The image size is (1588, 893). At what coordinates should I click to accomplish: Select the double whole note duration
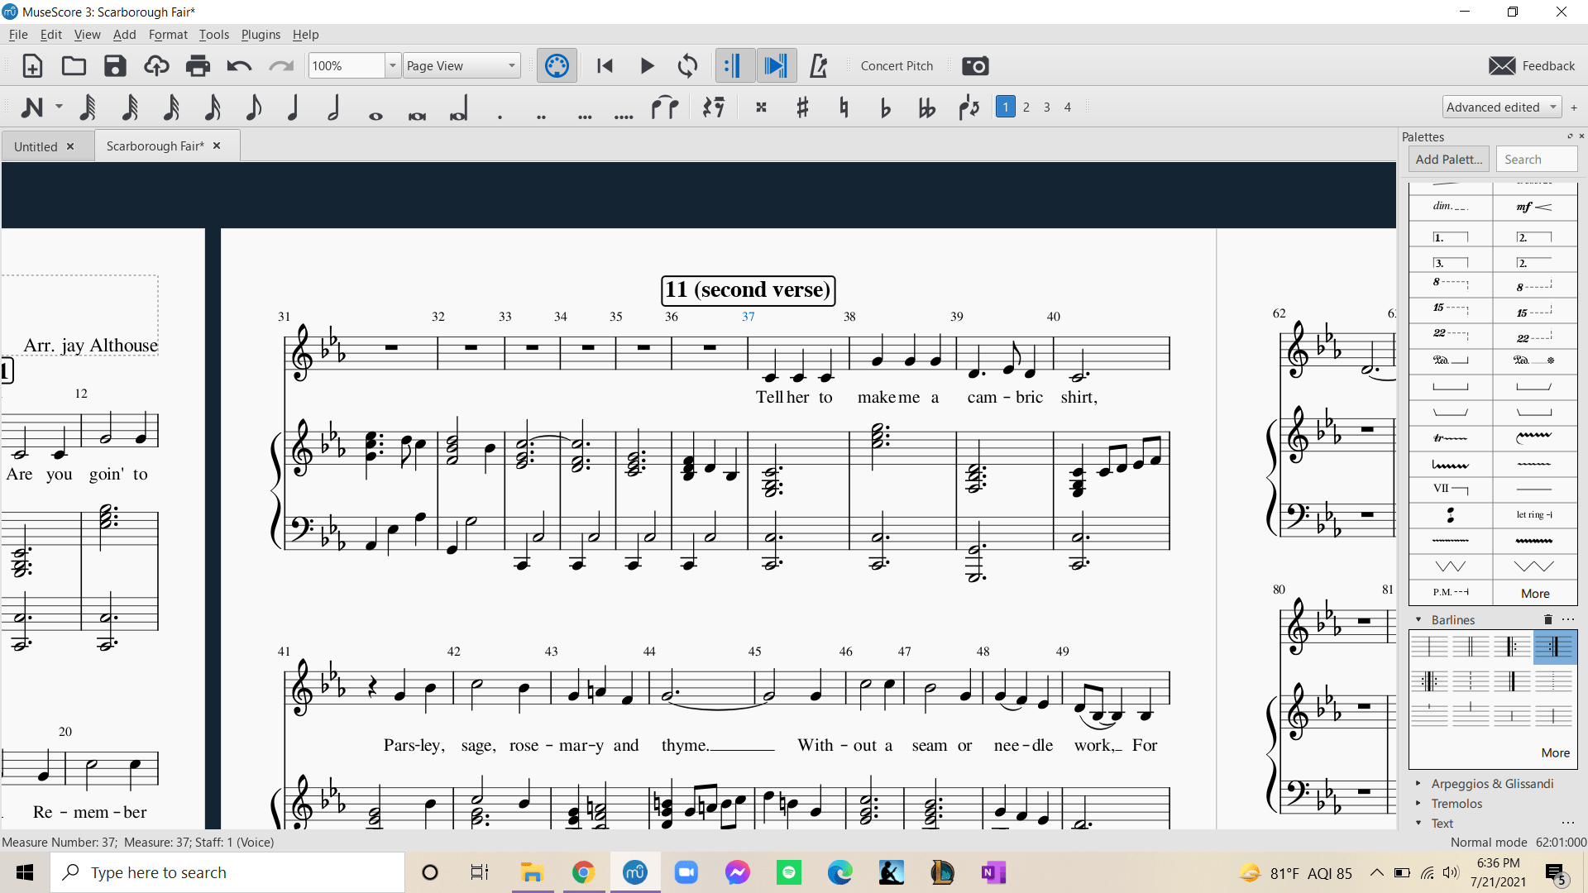pos(417,116)
